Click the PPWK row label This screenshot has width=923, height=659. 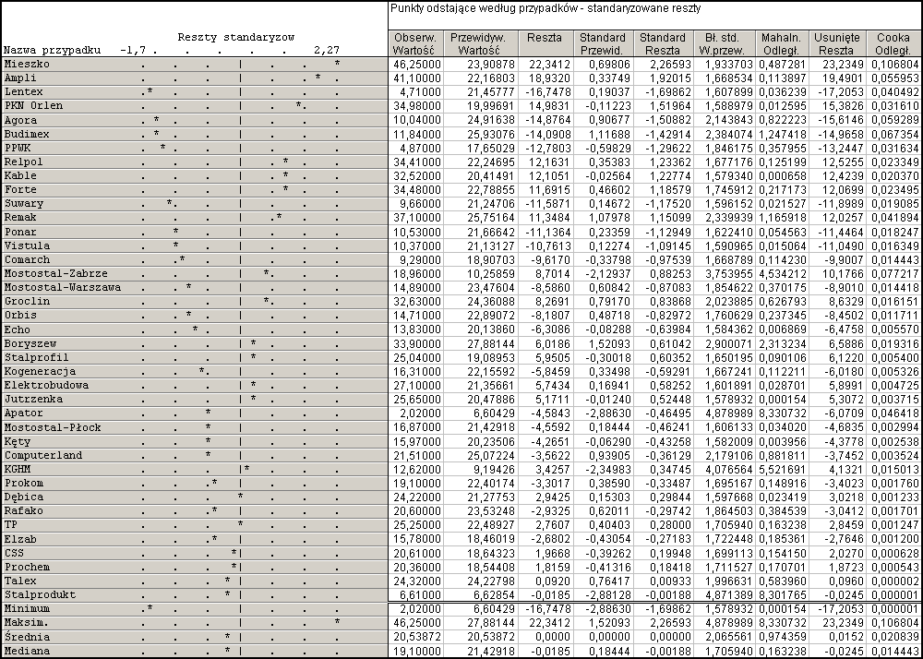[17, 148]
